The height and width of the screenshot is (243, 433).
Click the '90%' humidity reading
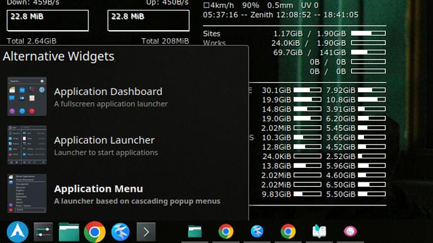coord(250,5)
